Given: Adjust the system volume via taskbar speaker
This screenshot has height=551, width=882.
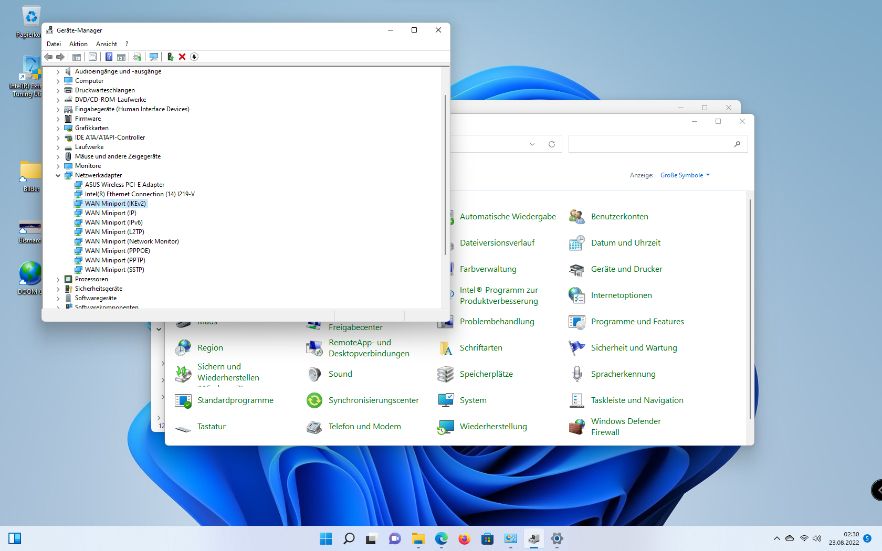Looking at the screenshot, I should tap(817, 538).
